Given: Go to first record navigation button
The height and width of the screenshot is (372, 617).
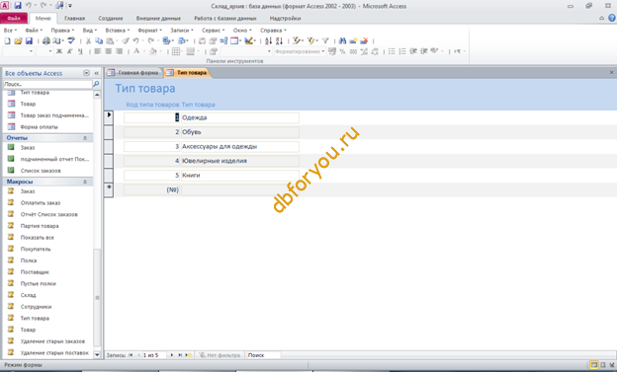Looking at the screenshot, I should coord(131,355).
